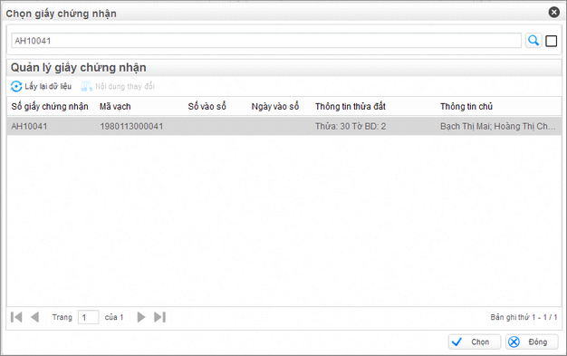Click the Đóng button
567x356 pixels.
coord(532,342)
